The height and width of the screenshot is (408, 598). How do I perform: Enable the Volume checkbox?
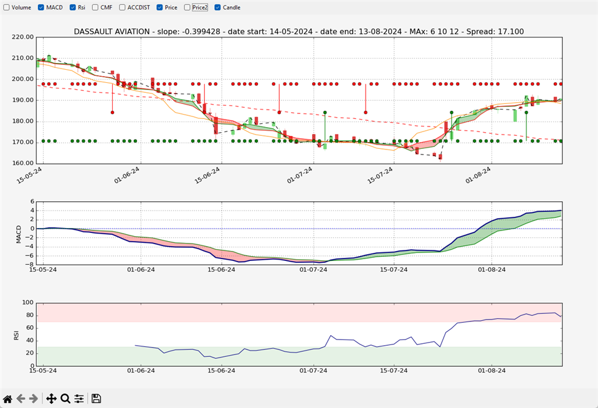pos(6,7)
